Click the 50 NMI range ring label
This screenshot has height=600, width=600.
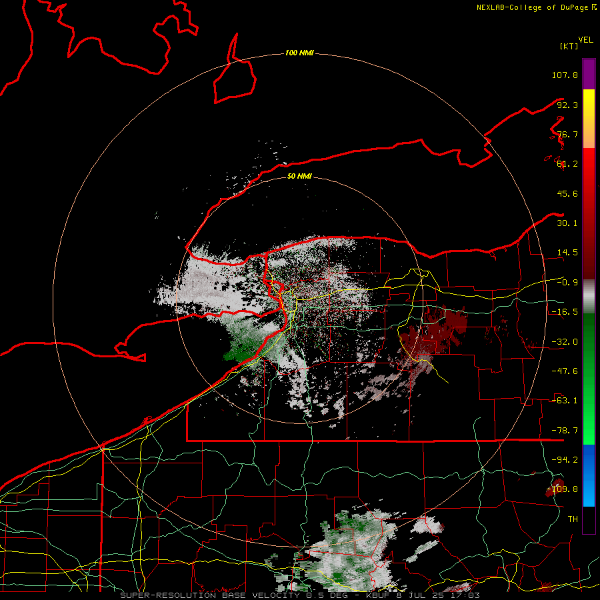click(299, 176)
